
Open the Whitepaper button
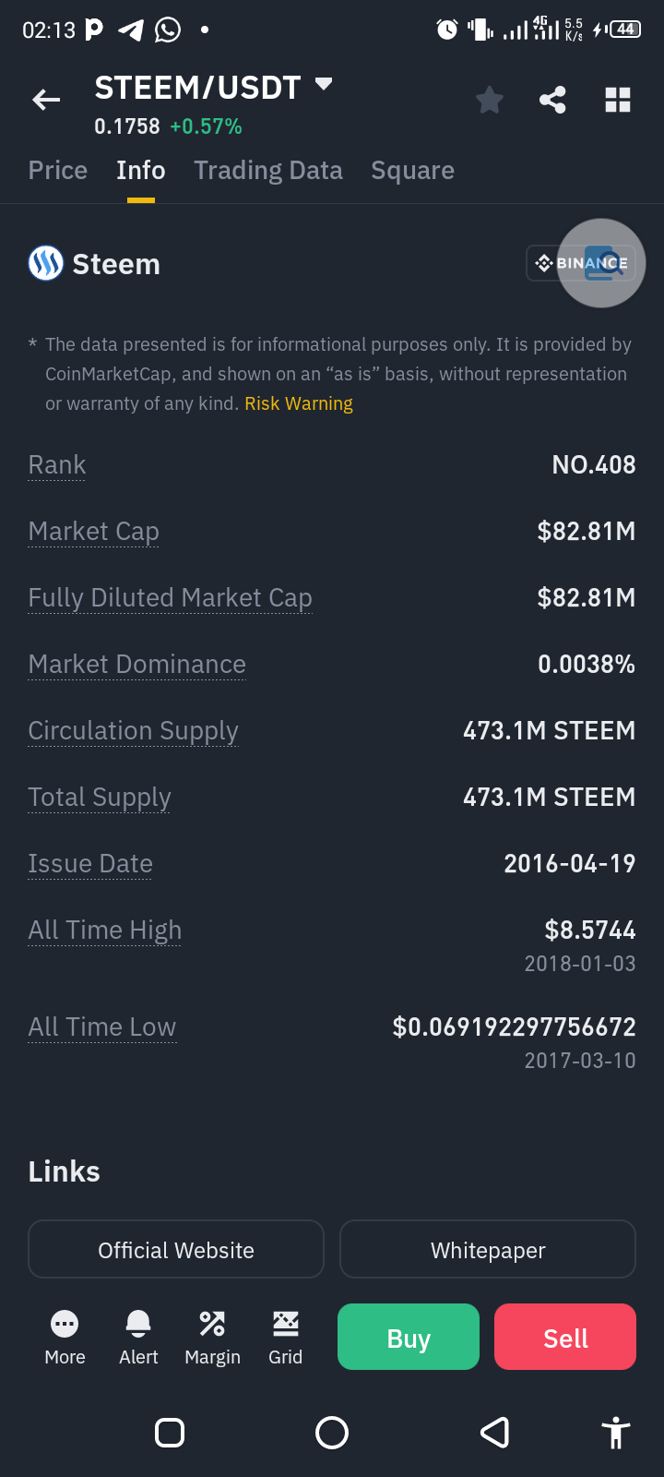tap(488, 1250)
